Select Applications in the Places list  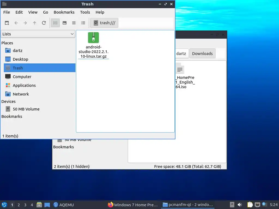click(40, 85)
